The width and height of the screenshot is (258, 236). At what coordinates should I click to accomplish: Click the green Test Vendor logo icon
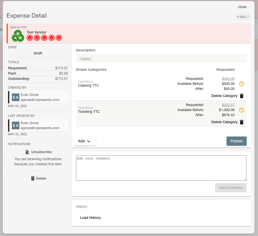click(x=18, y=36)
